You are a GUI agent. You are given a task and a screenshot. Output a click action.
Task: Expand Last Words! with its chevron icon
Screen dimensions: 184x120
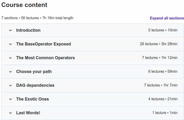(x=10, y=113)
